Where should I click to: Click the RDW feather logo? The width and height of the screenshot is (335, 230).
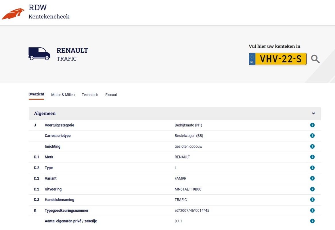(13, 14)
